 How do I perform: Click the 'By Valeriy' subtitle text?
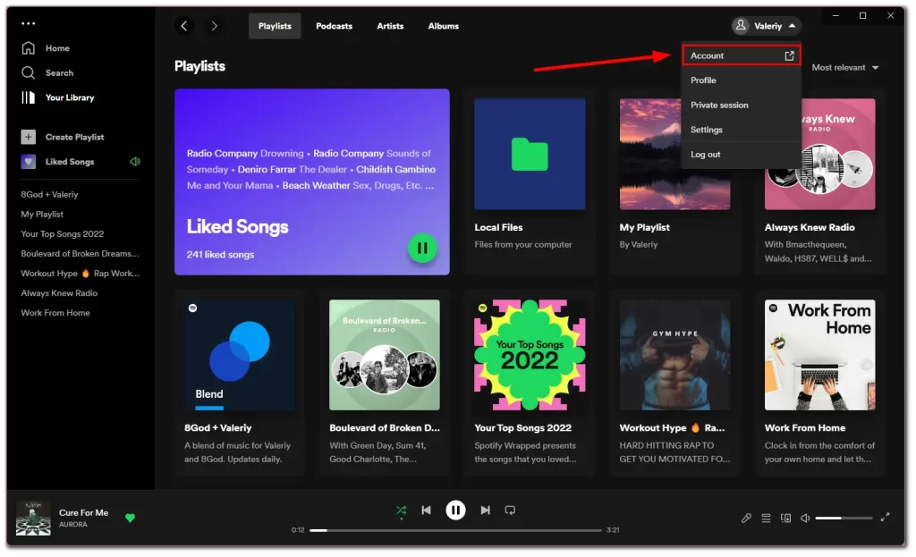639,245
